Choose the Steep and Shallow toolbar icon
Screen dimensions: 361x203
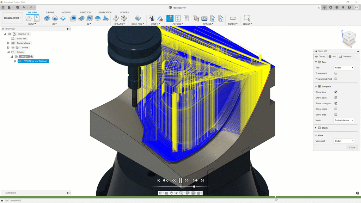click(x=90, y=18)
